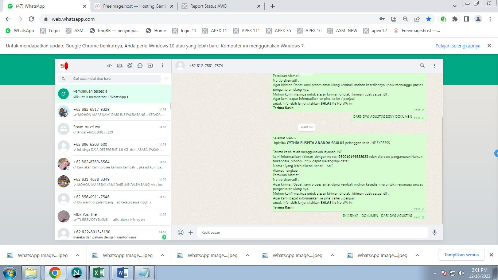Open the 'ImgBB' bookmark

(x=114, y=31)
